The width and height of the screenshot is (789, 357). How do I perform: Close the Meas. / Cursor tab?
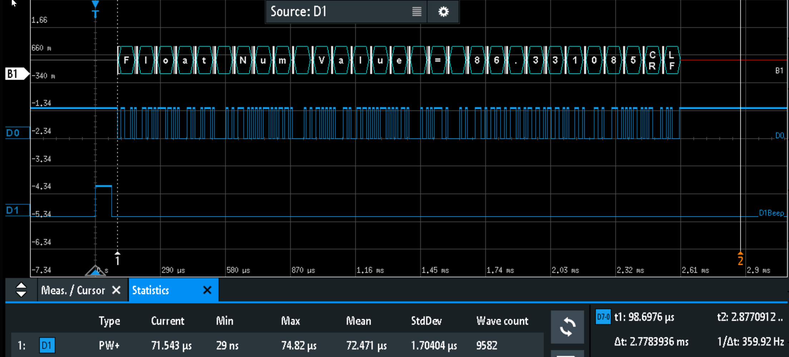click(116, 290)
